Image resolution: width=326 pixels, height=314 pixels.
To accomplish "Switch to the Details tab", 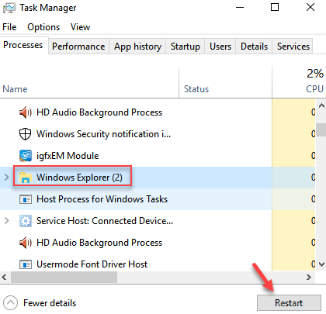I will coord(254,47).
